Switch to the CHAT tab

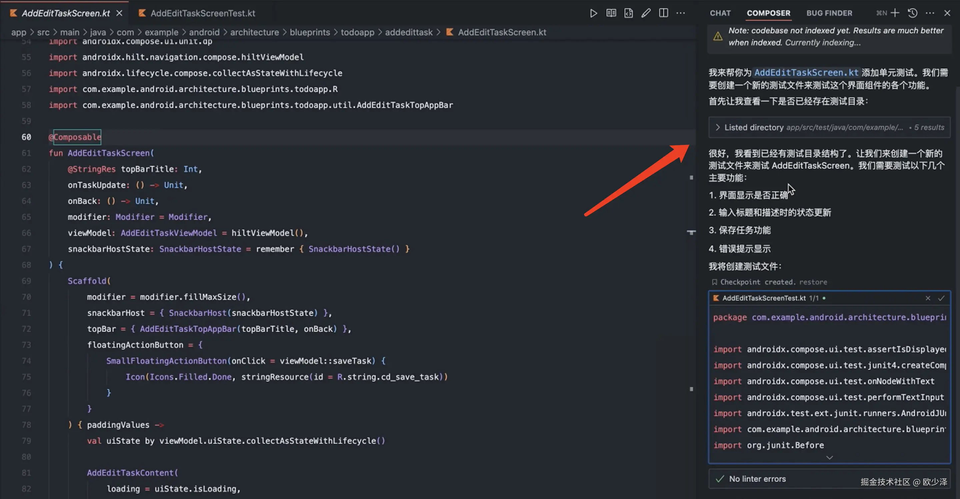point(720,13)
